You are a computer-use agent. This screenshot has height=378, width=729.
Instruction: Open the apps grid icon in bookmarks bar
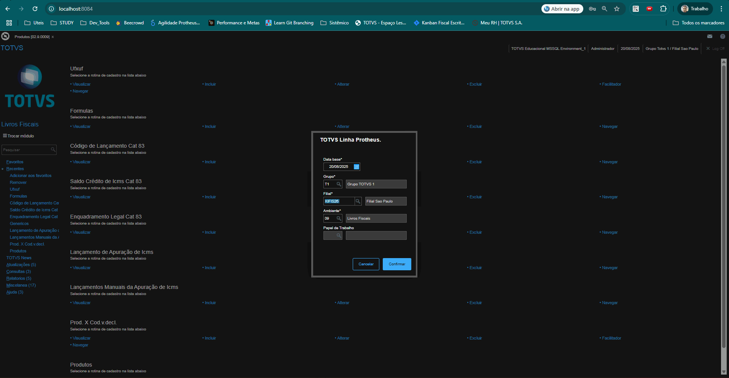9,23
